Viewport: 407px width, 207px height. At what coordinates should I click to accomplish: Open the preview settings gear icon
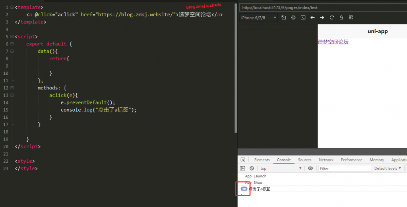point(293,18)
